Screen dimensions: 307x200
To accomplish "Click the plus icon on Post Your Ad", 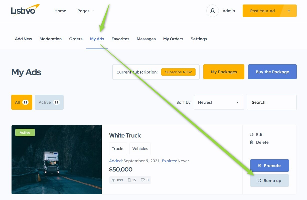I will 289,11.
